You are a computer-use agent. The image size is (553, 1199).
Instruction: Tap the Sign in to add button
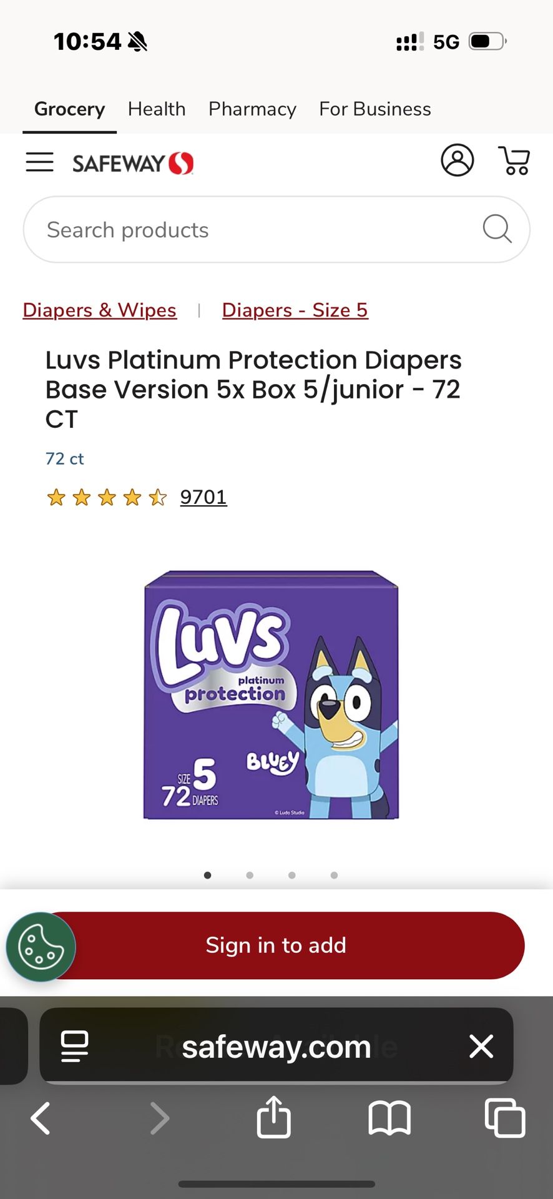275,945
